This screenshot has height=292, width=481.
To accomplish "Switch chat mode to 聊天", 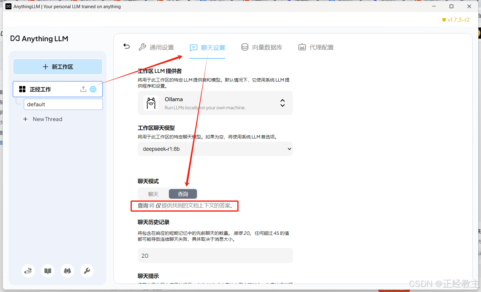I will coord(153,194).
